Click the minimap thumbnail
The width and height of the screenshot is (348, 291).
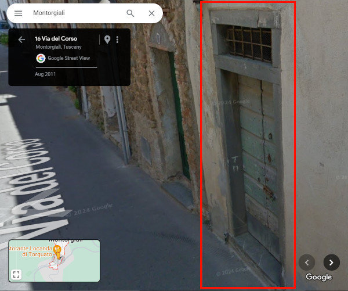[x=54, y=261]
